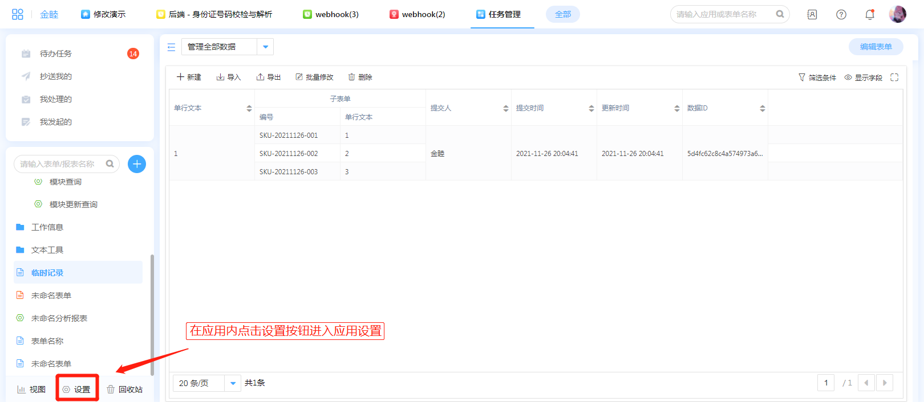The width and height of the screenshot is (924, 402).
Task: Click the contacts directory icon in header
Action: tap(812, 15)
